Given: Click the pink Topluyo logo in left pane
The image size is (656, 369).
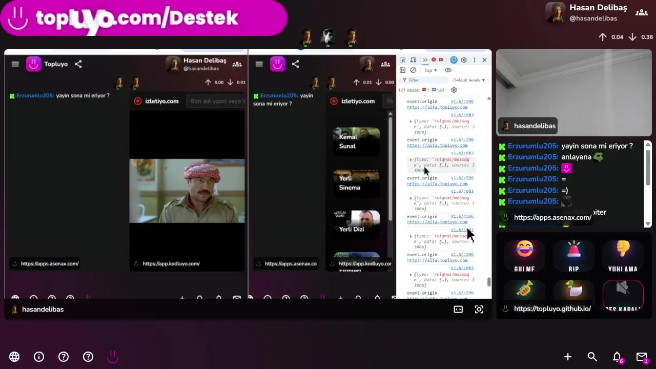Looking at the screenshot, I should (x=33, y=64).
